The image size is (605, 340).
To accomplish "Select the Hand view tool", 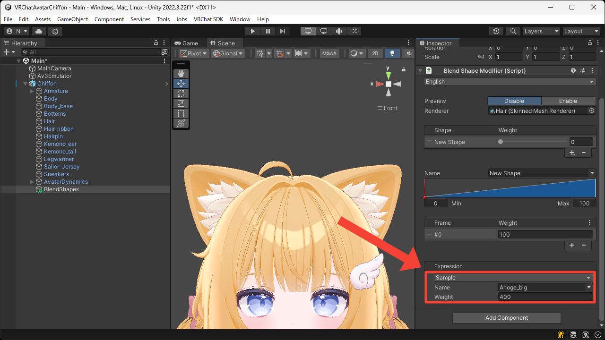I will coord(181,74).
